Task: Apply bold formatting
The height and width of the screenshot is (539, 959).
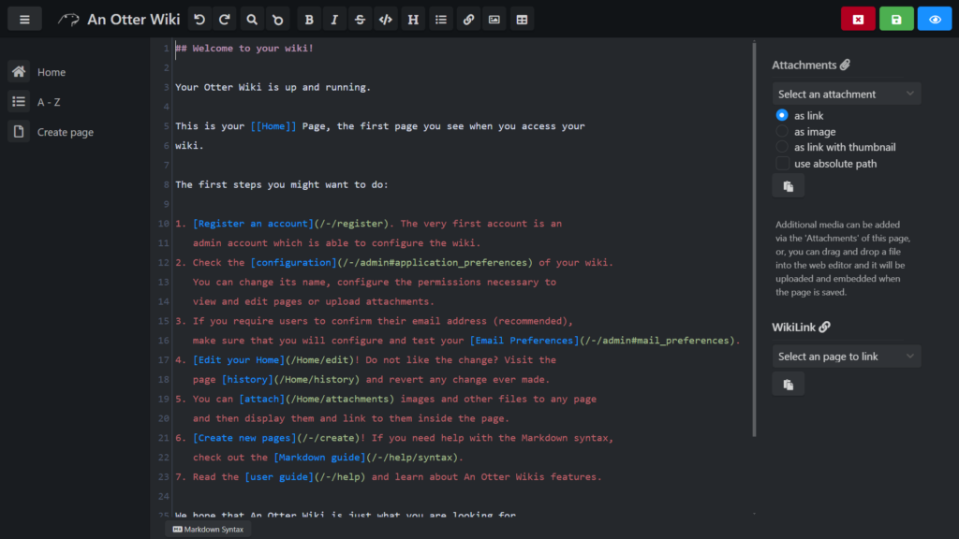Action: pyautogui.click(x=309, y=20)
